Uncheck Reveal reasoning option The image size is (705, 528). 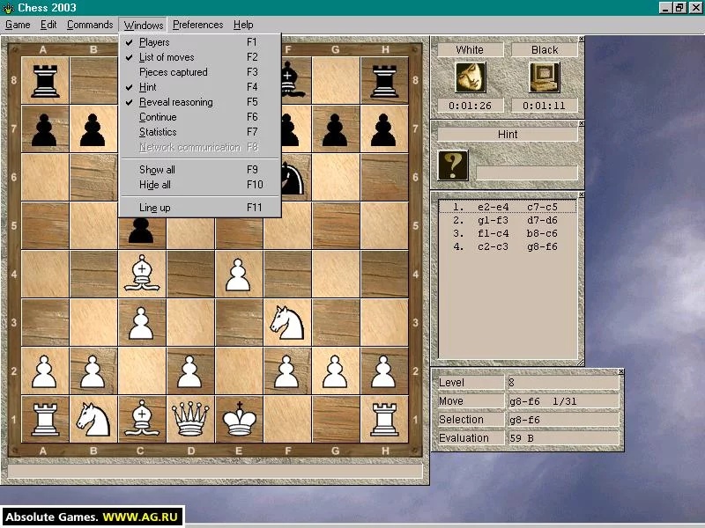point(200,102)
